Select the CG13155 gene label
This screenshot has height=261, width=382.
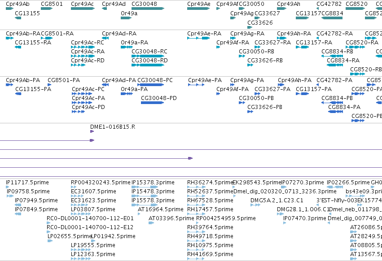point(27,13)
